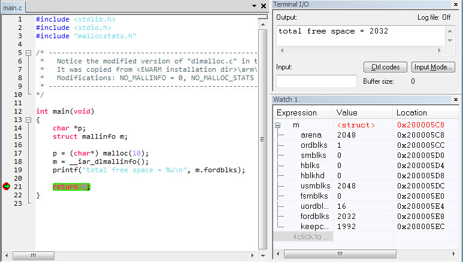
Task: Select the fsmblks row in Watch
Action: point(366,196)
